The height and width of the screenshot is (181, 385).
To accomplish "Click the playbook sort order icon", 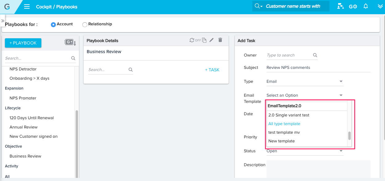I will coord(70,42).
